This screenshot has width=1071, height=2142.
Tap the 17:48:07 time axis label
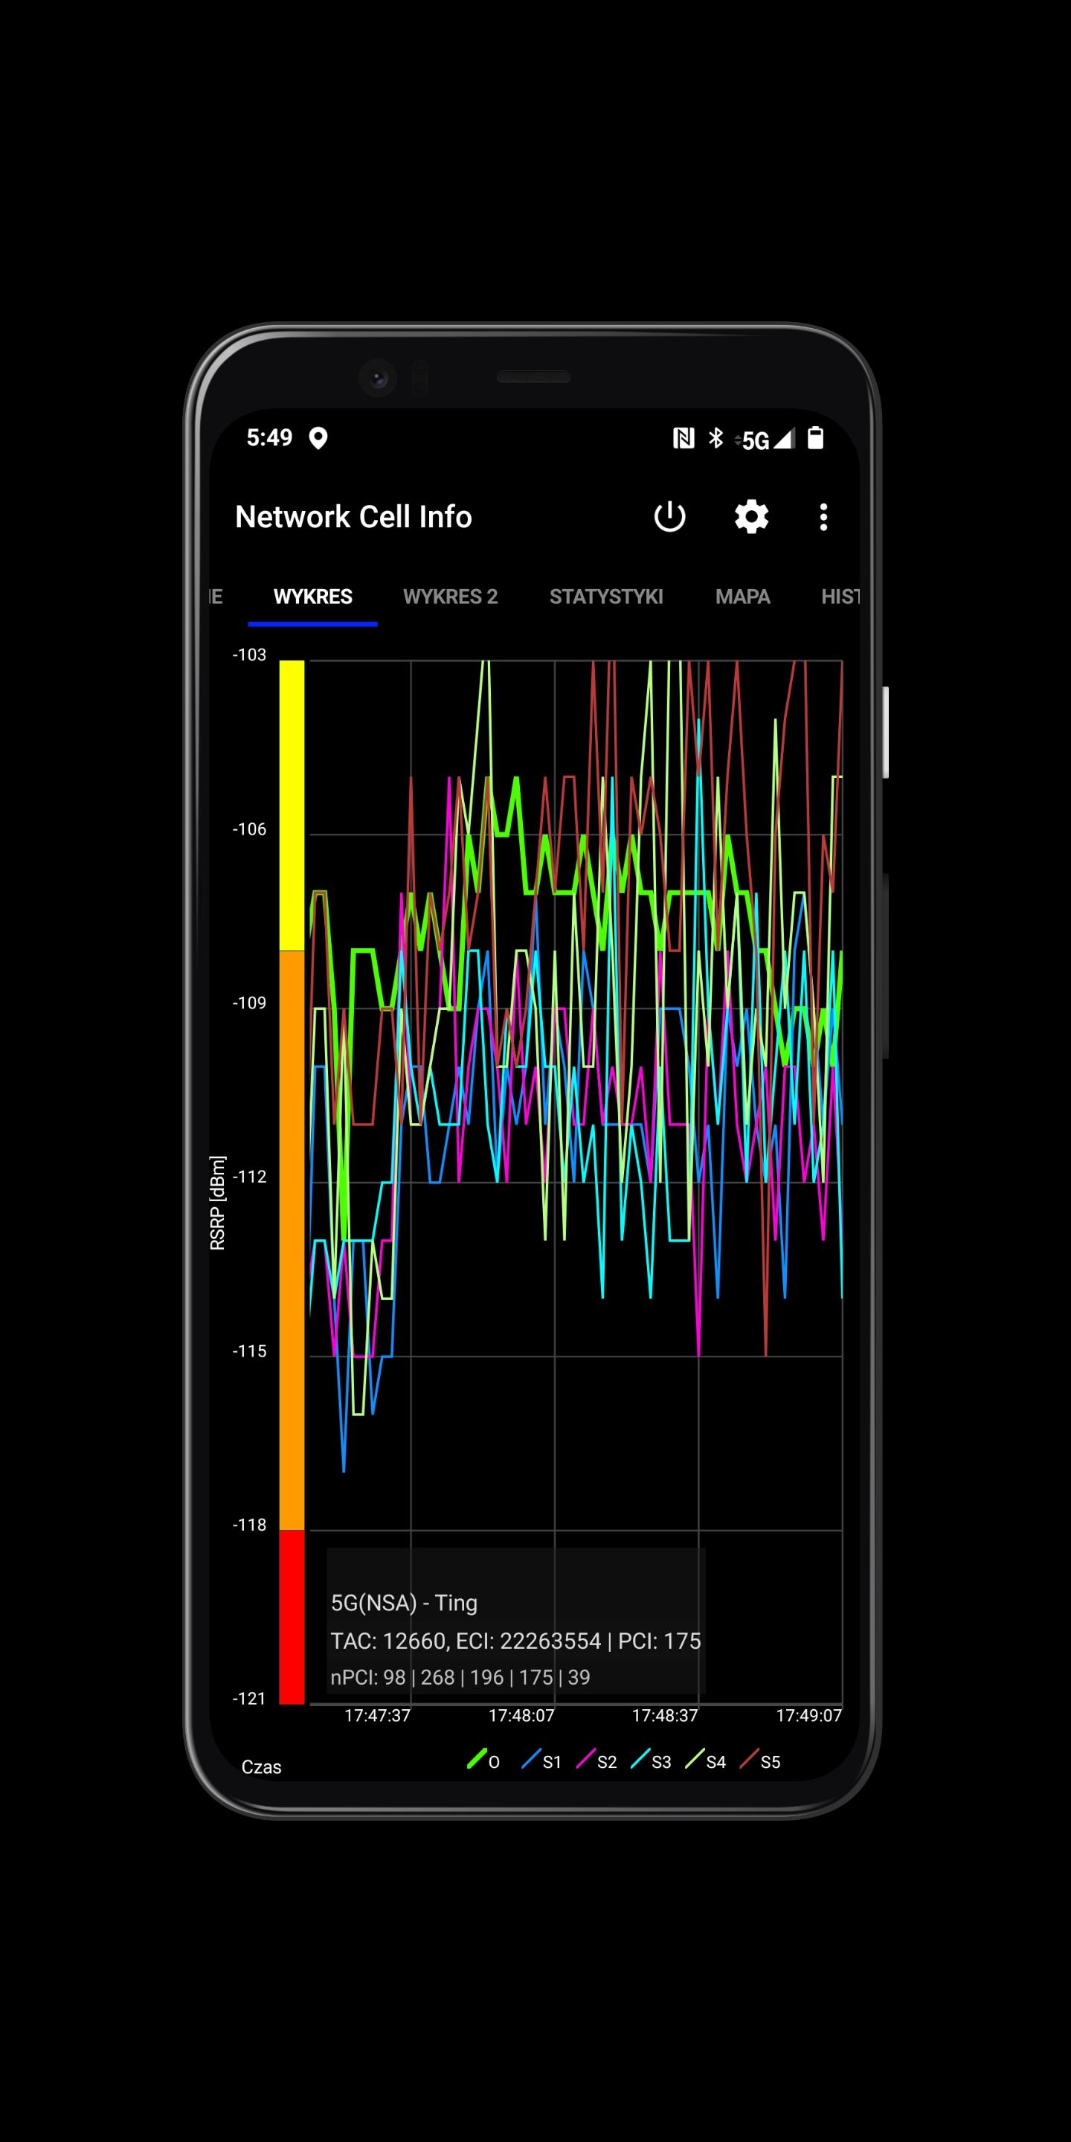coord(521,1714)
